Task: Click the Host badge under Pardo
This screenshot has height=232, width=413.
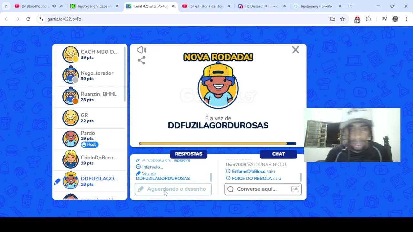Action: coord(89,144)
